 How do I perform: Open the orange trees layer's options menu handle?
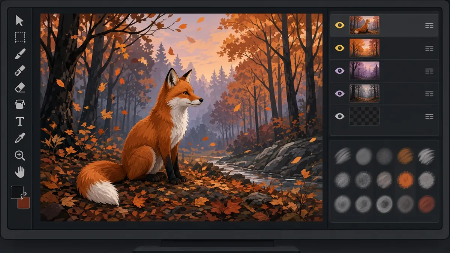pyautogui.click(x=429, y=48)
